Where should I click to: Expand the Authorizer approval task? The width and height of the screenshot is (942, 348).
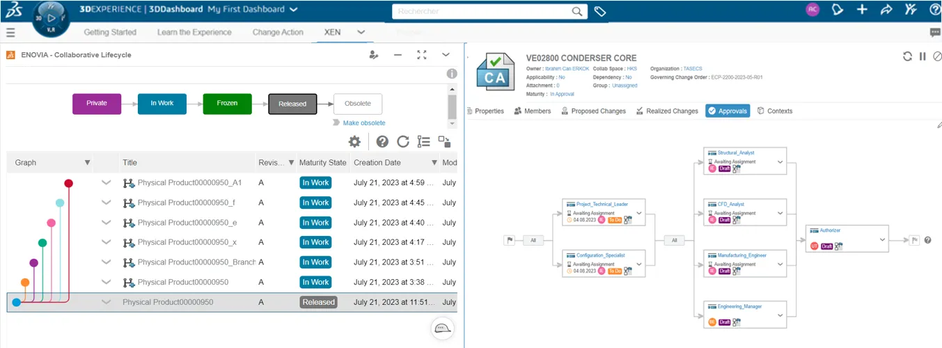(x=882, y=239)
